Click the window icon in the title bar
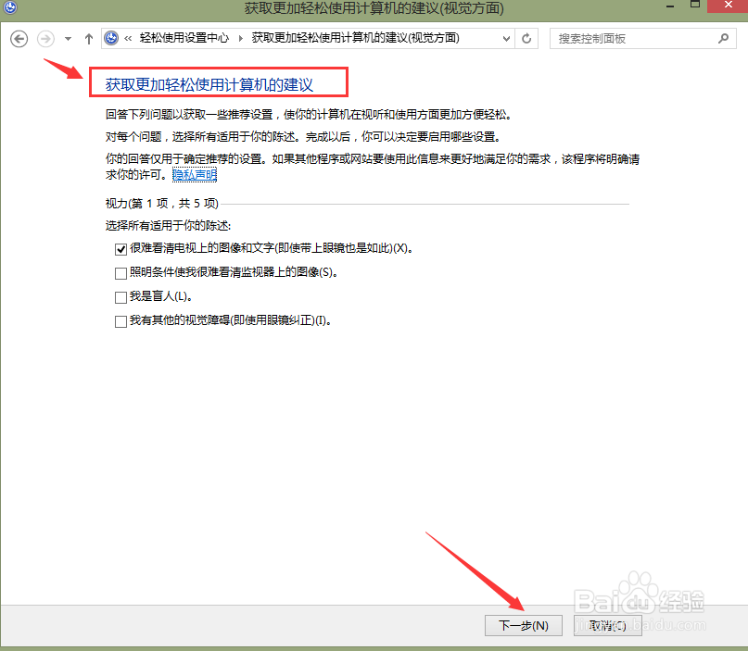The width and height of the screenshot is (748, 651). (x=9, y=8)
